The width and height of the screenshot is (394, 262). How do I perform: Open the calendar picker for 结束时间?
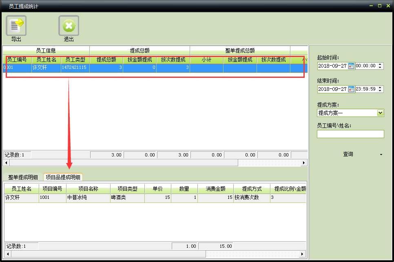click(x=351, y=89)
